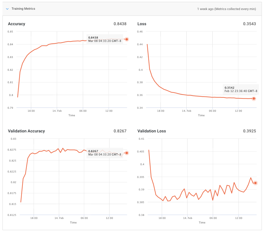Select the Validation Loss chart title
The image size is (264, 232).
[152, 131]
